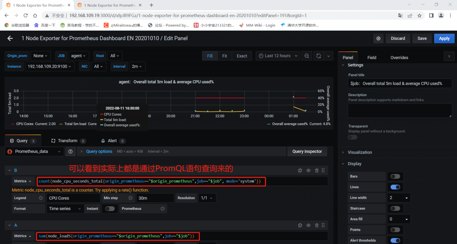
Task: Open Format Time series dropdown
Action: coord(65,209)
